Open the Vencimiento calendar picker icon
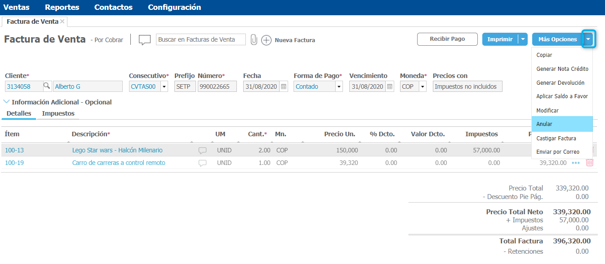The width and height of the screenshot is (605, 264). [x=390, y=87]
